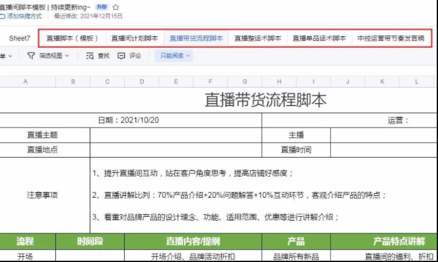Click the 添加快捷方式 link
The width and height of the screenshot is (438, 262).
[x=24, y=16]
